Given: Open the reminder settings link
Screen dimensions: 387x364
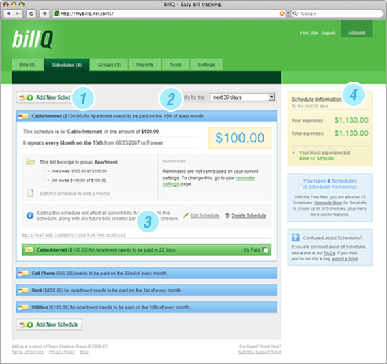Looking at the screenshot, I should (245, 178).
